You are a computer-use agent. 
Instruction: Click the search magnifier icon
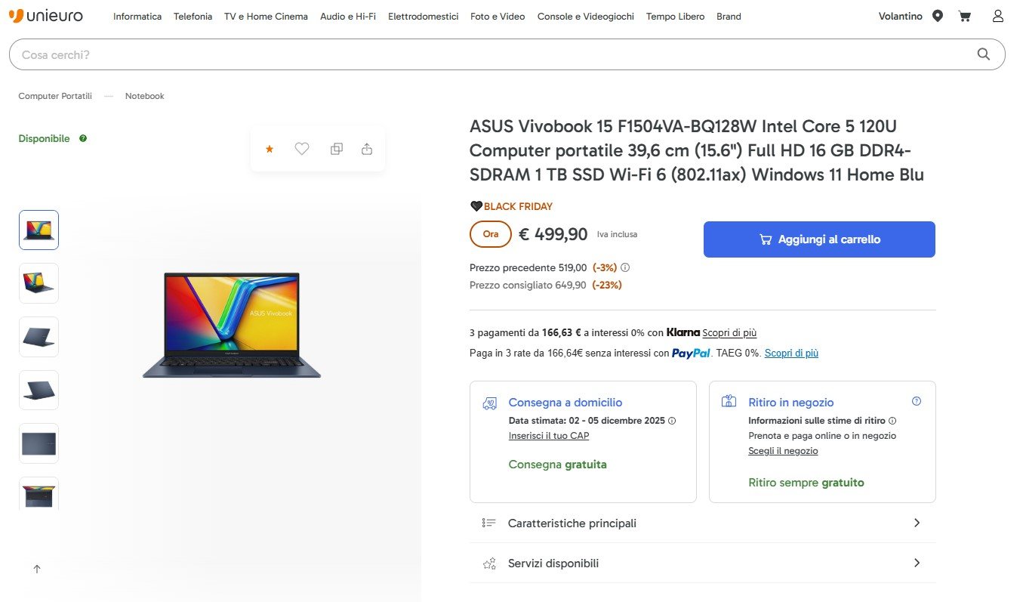click(983, 54)
